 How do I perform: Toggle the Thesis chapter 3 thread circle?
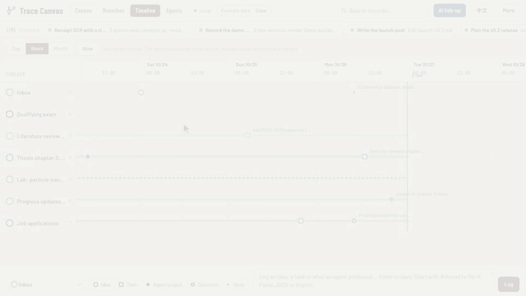pyautogui.click(x=9, y=158)
